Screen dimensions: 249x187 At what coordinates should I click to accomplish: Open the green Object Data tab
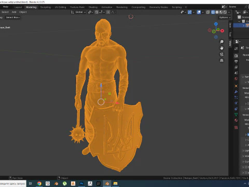pos(236,114)
